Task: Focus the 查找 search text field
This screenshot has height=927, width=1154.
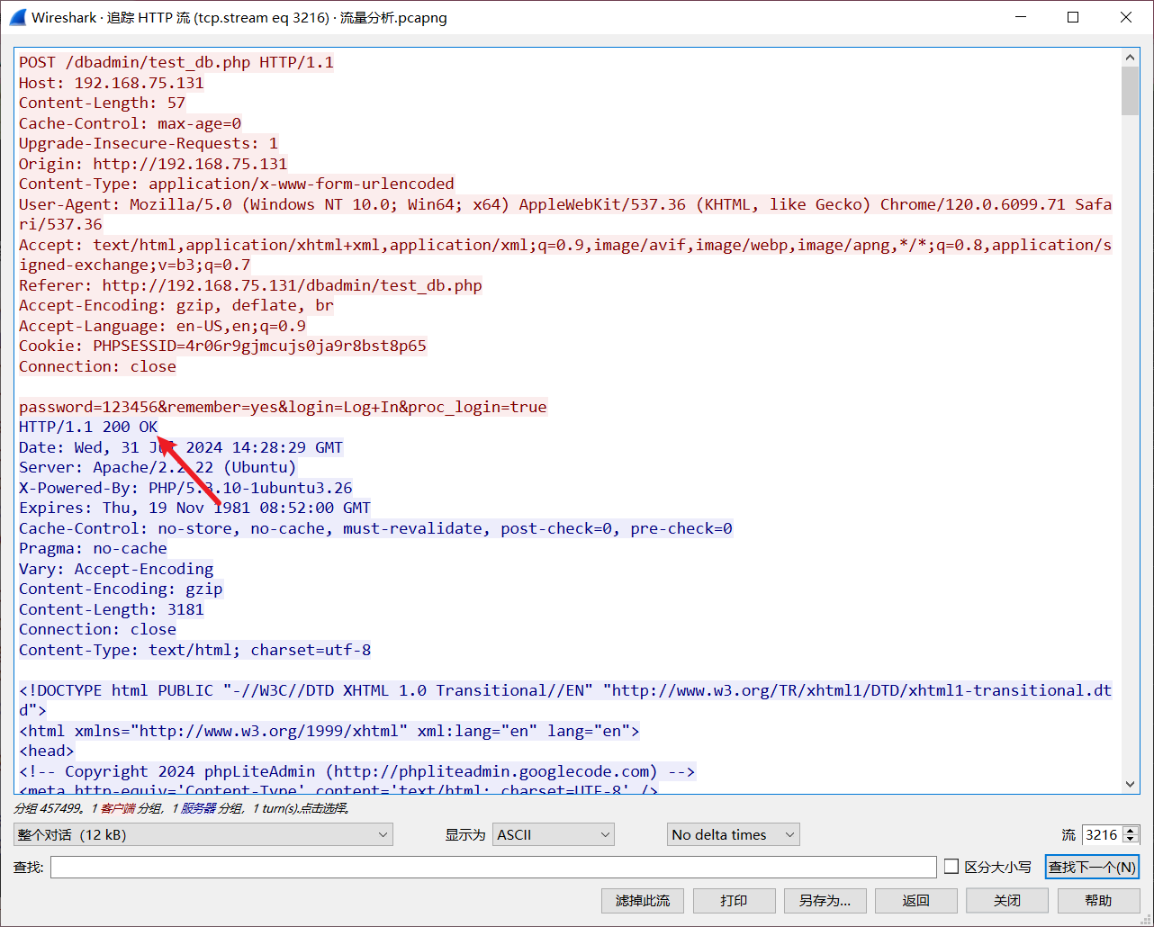Action: pyautogui.click(x=493, y=867)
